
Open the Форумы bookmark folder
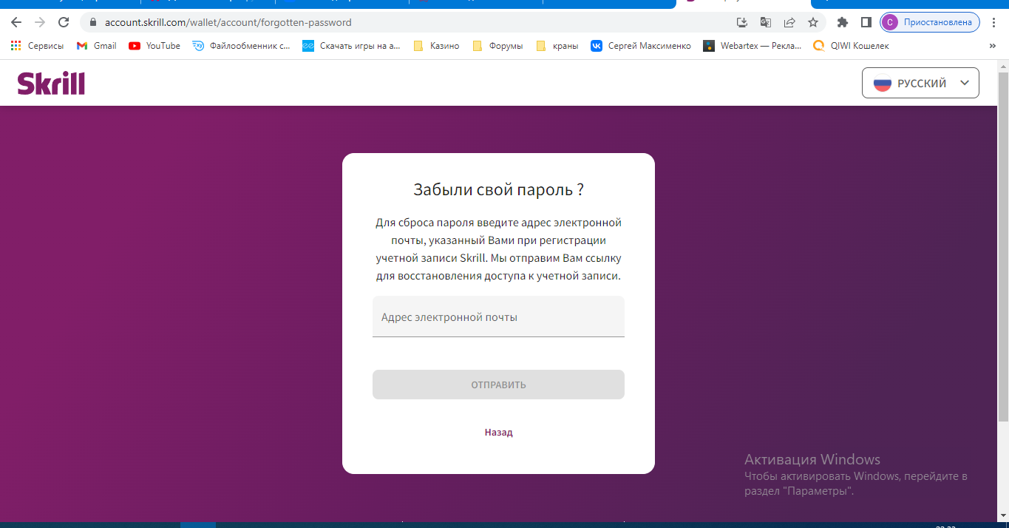click(497, 46)
